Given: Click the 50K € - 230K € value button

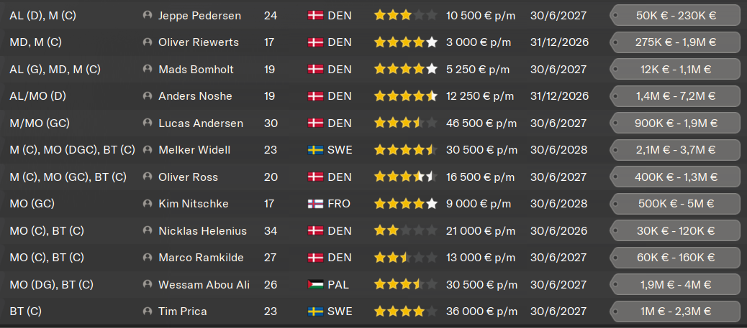Looking at the screenshot, I should click(674, 15).
